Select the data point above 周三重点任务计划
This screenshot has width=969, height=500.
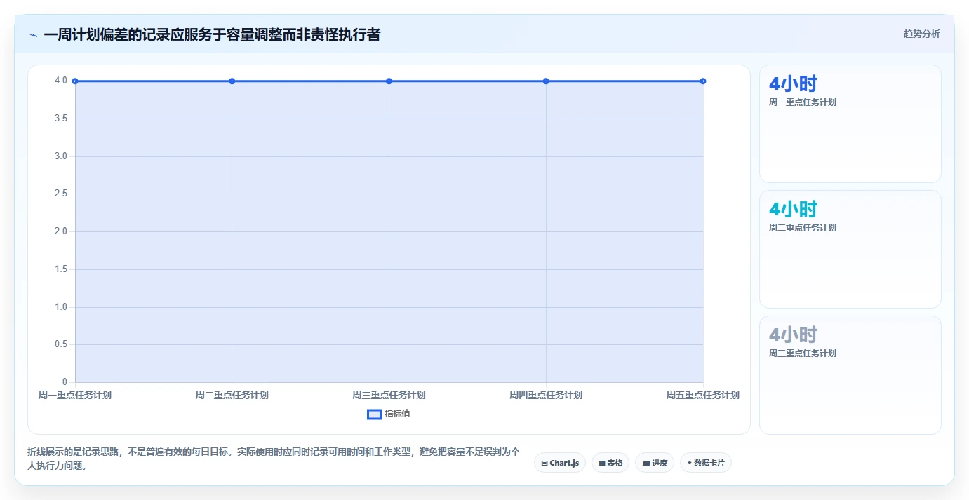pyautogui.click(x=389, y=81)
